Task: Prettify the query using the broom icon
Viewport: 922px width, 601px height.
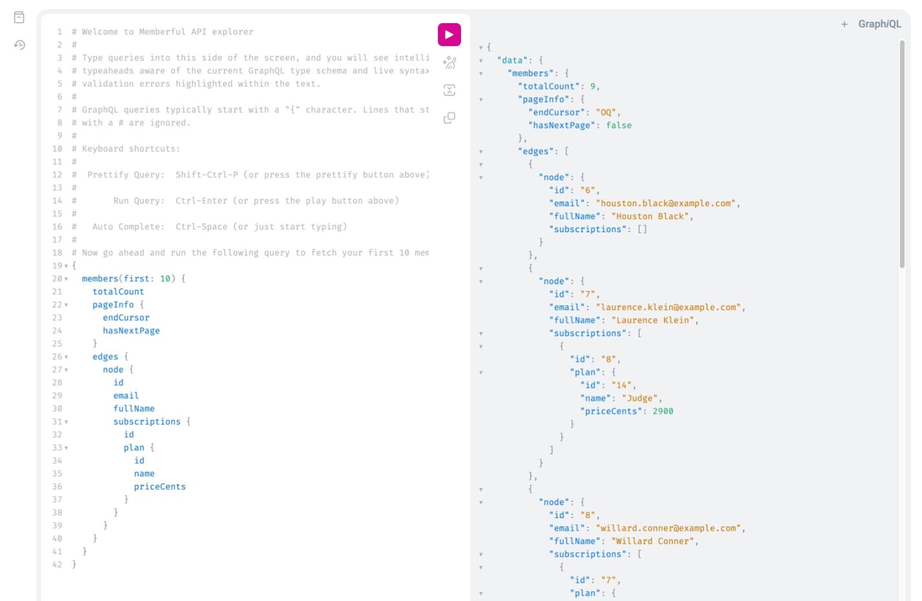Action: pos(449,62)
